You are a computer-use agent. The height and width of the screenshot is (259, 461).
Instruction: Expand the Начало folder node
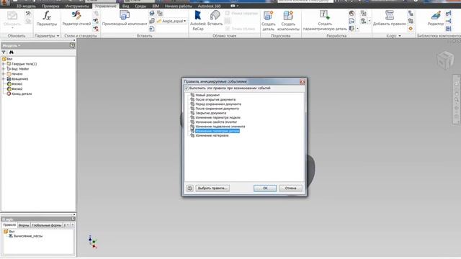pyautogui.click(x=4, y=73)
